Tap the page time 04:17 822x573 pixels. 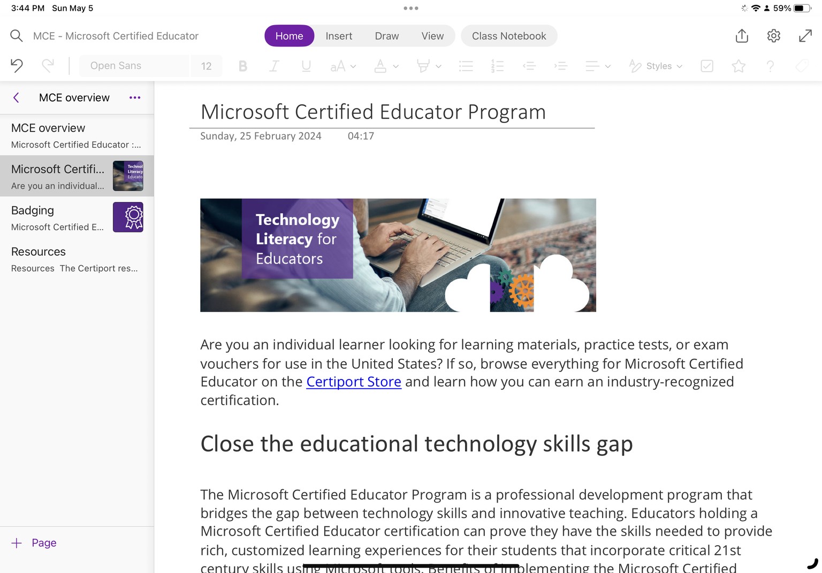(x=361, y=136)
